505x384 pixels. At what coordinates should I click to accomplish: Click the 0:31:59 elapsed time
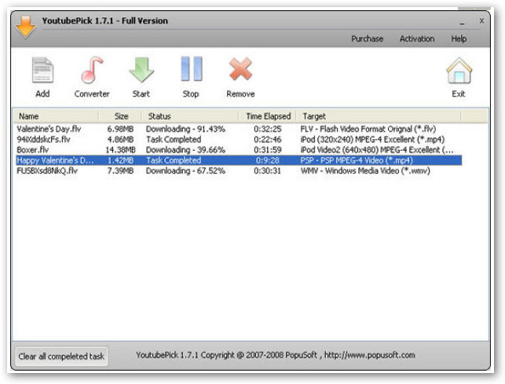point(267,150)
